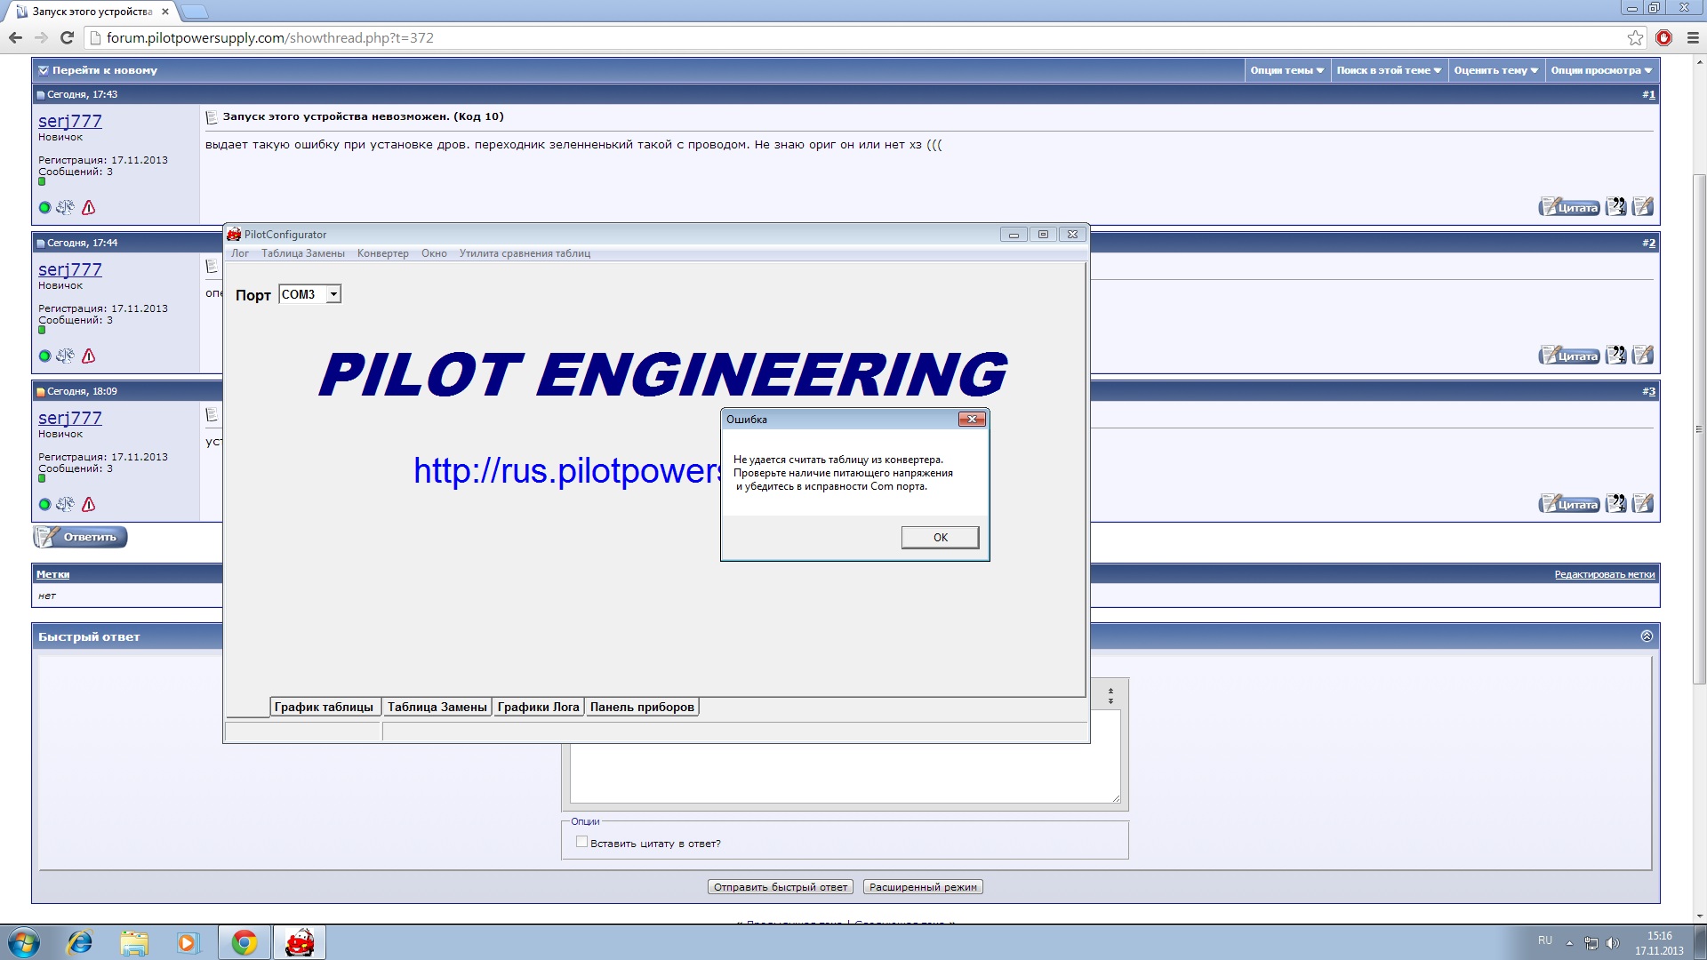This screenshot has height=960, width=1707.
Task: Open the Конвертер menu
Action: pos(382,253)
